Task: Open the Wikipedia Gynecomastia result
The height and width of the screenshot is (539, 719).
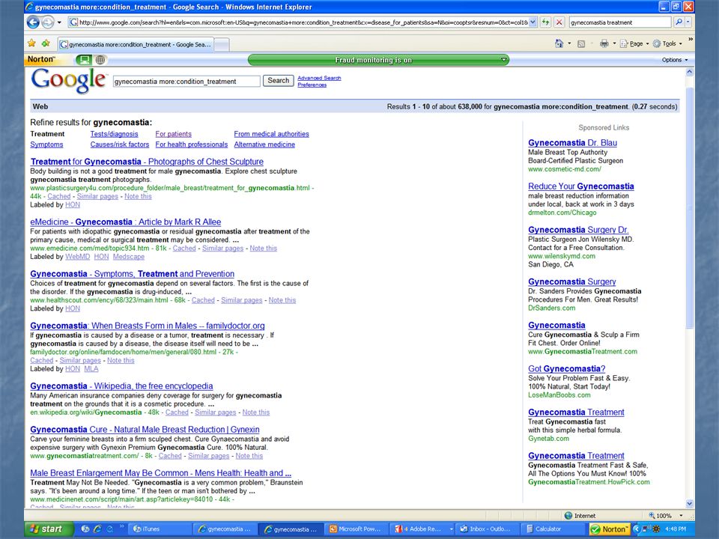Action: [121, 386]
